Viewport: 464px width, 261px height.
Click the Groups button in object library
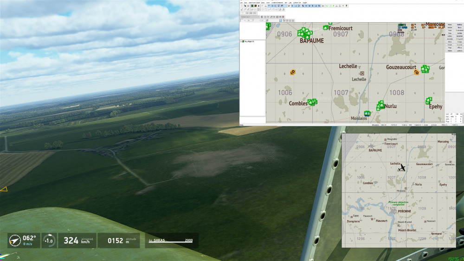450,45
